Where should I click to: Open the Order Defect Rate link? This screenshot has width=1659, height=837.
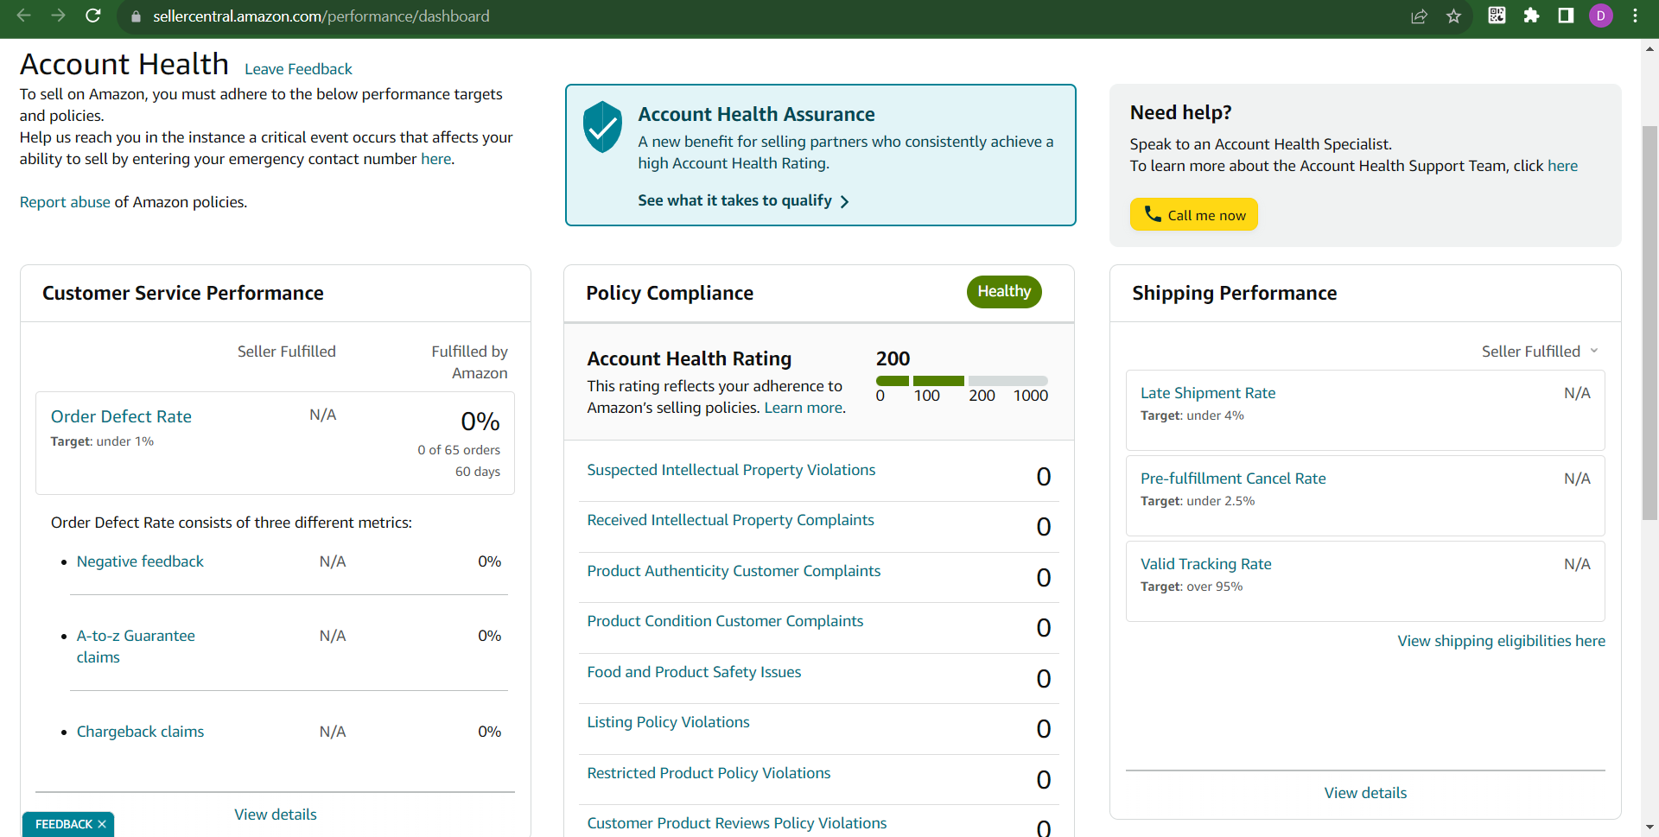tap(121, 416)
